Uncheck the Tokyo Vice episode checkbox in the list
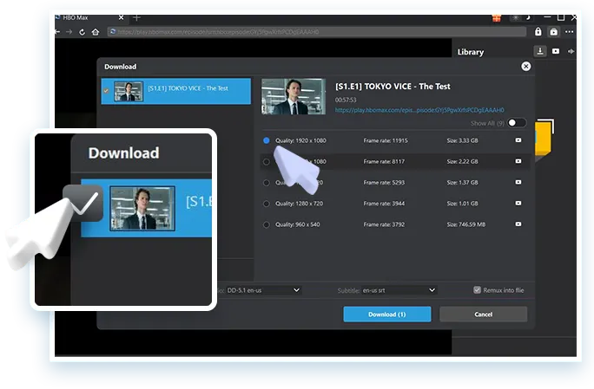Screen dimensions: 594x389 (x=106, y=91)
